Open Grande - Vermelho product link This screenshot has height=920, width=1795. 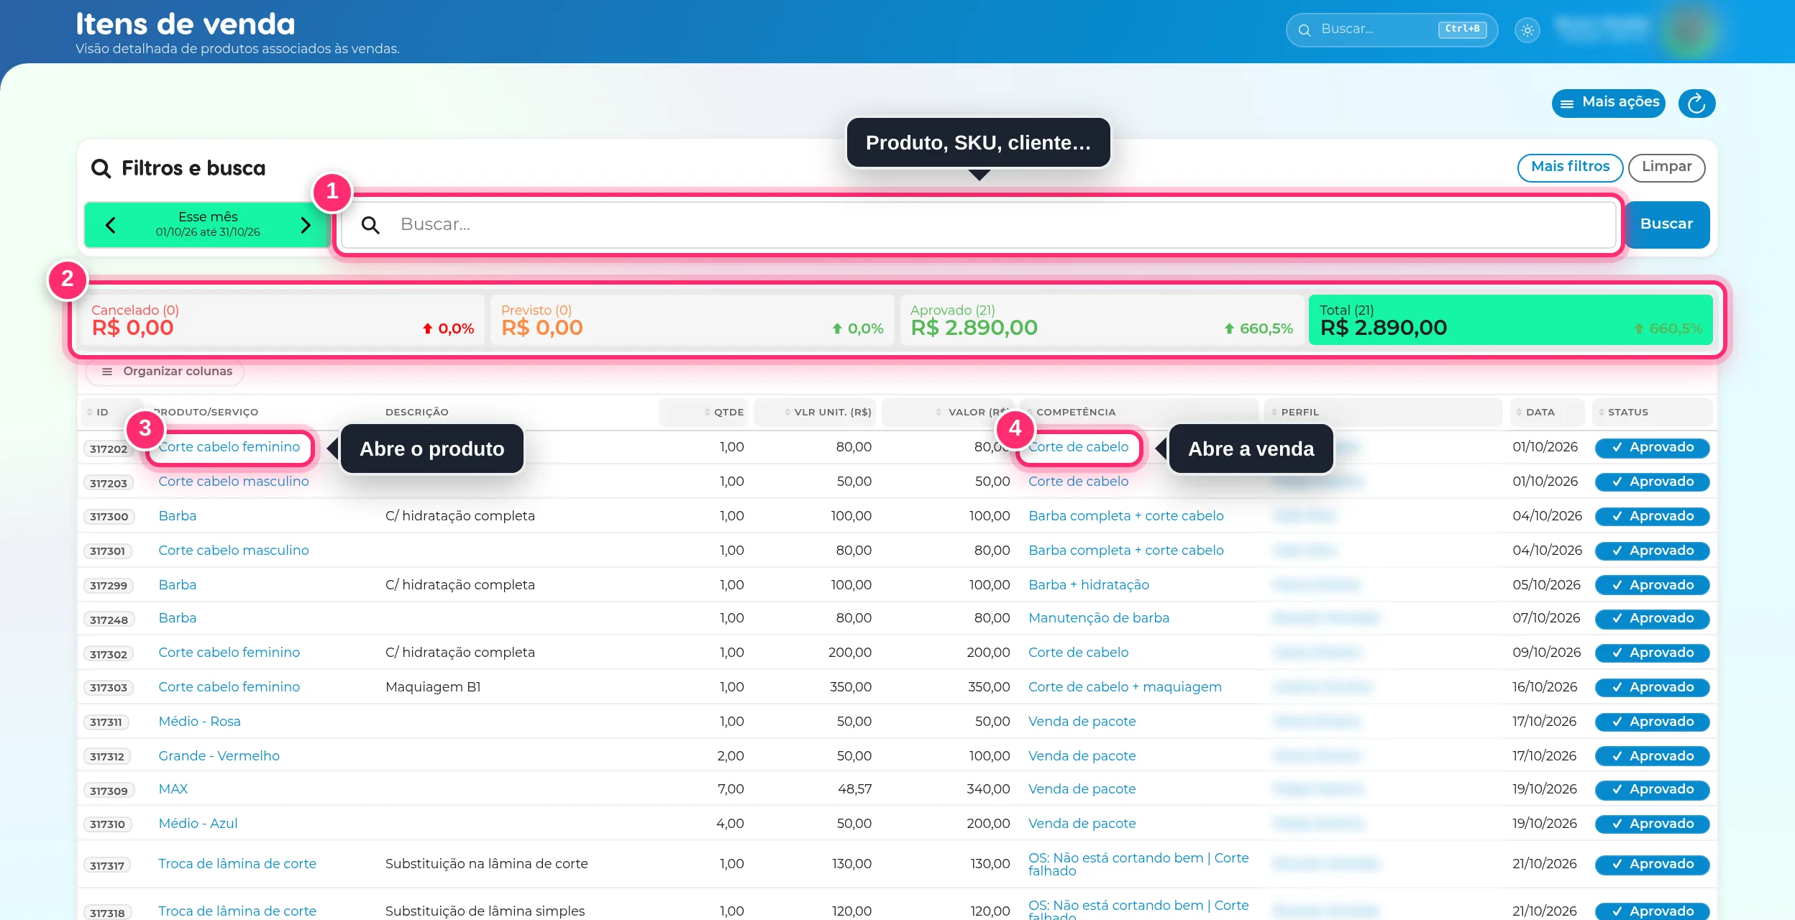[x=219, y=756]
